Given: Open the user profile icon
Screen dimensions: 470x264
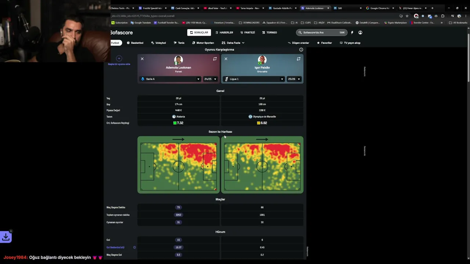Looking at the screenshot, I should coord(360,33).
